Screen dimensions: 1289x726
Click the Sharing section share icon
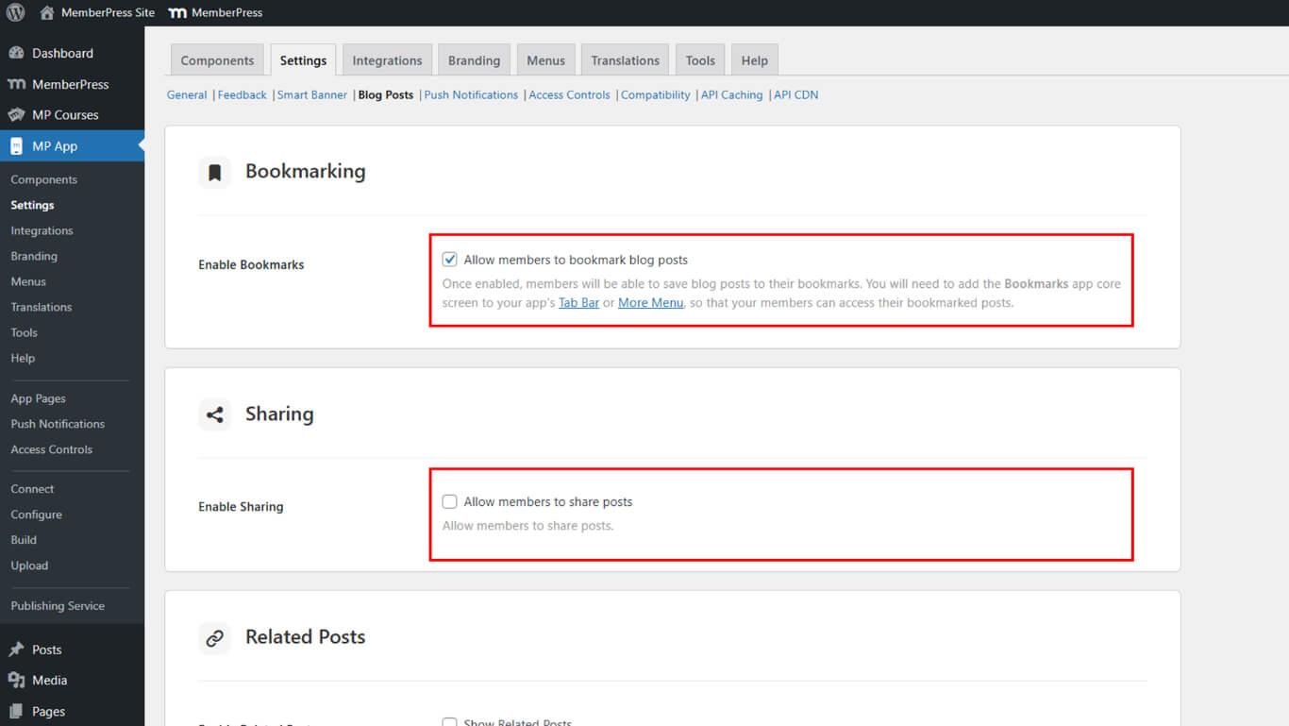pyautogui.click(x=214, y=414)
